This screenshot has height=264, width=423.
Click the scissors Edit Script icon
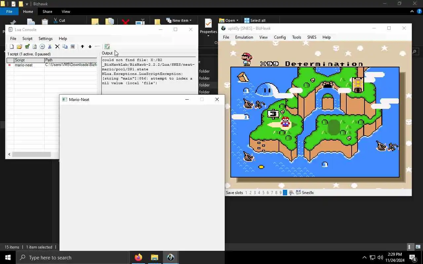pos(50,47)
